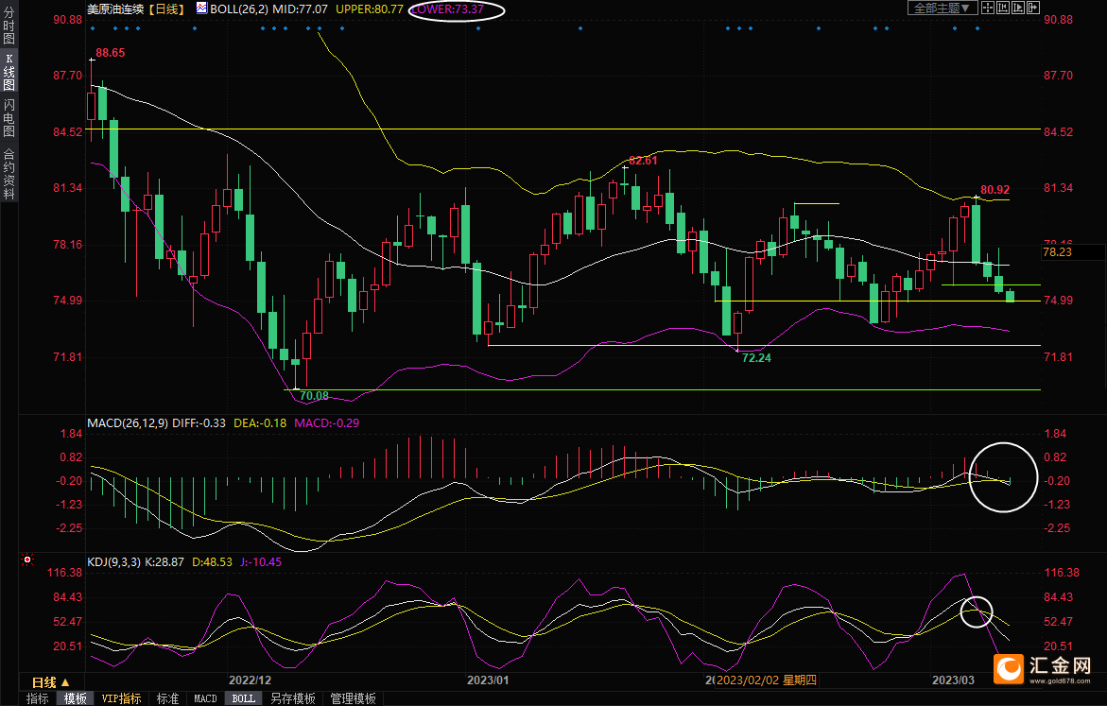This screenshot has width=1107, height=706.
Task: Expand the 全部主题 dropdown
Action: tap(943, 8)
